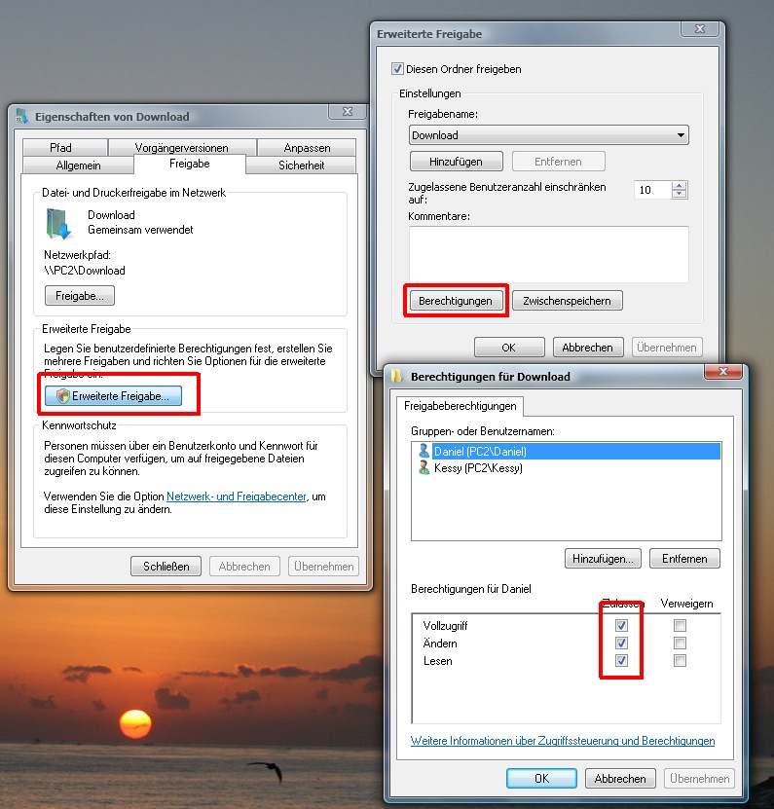The width and height of the screenshot is (774, 809).
Task: Toggle Zulassen checkbox for Vollzugriff
Action: point(622,625)
